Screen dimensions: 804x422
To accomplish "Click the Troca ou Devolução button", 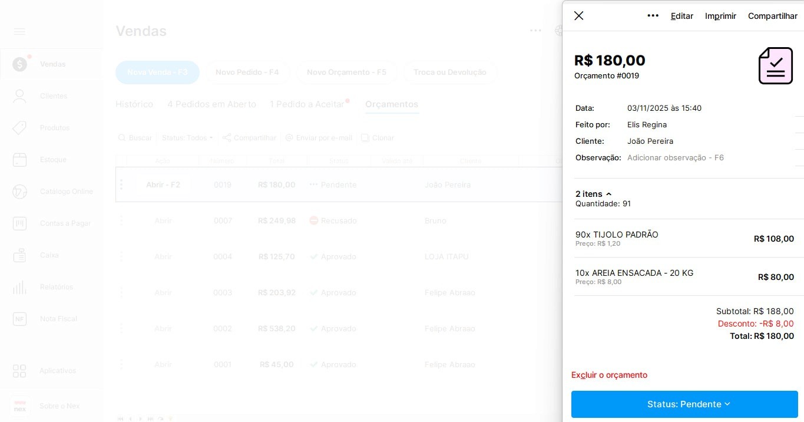I will pos(450,72).
